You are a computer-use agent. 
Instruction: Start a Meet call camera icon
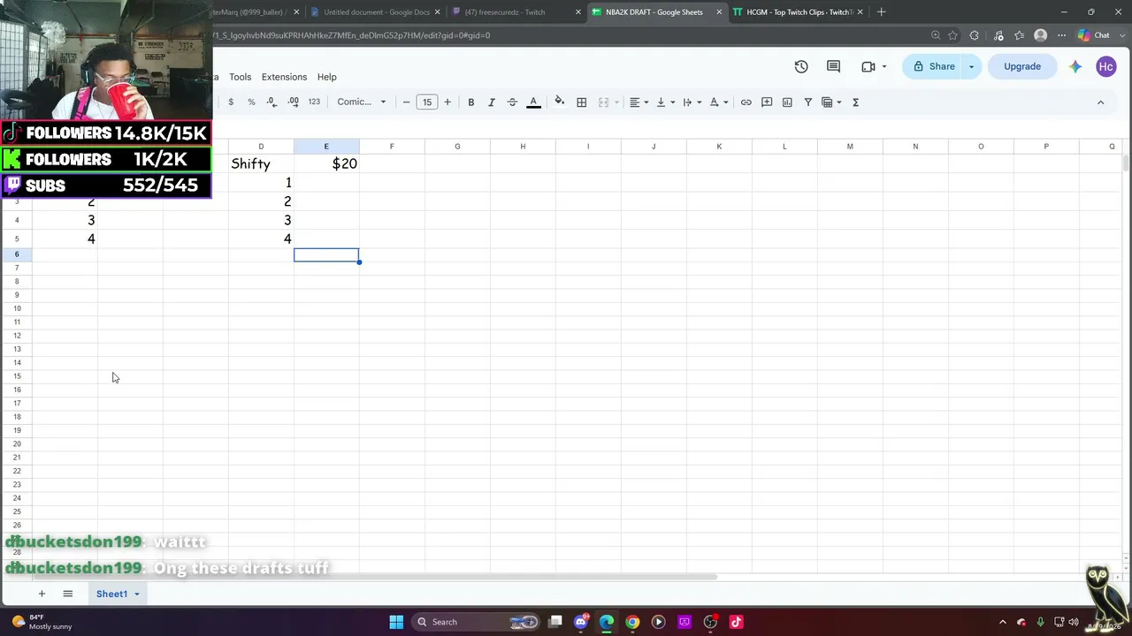(868, 66)
